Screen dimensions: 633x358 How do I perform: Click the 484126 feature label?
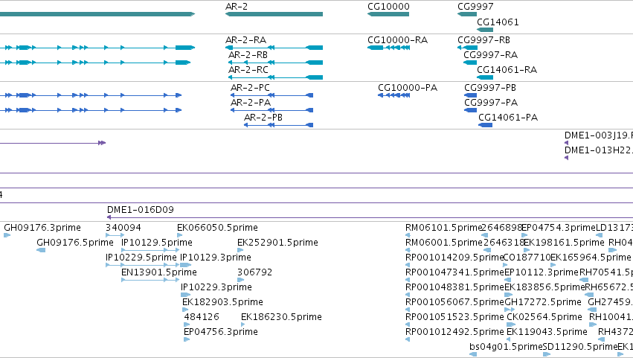202,317
